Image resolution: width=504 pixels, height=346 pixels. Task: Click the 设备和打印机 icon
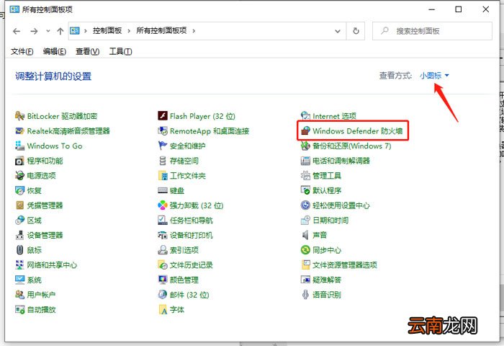click(163, 235)
